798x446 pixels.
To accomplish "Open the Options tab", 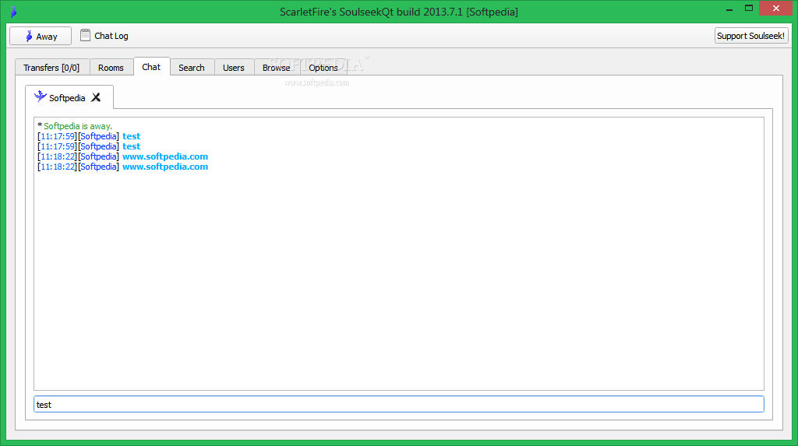I will [323, 68].
